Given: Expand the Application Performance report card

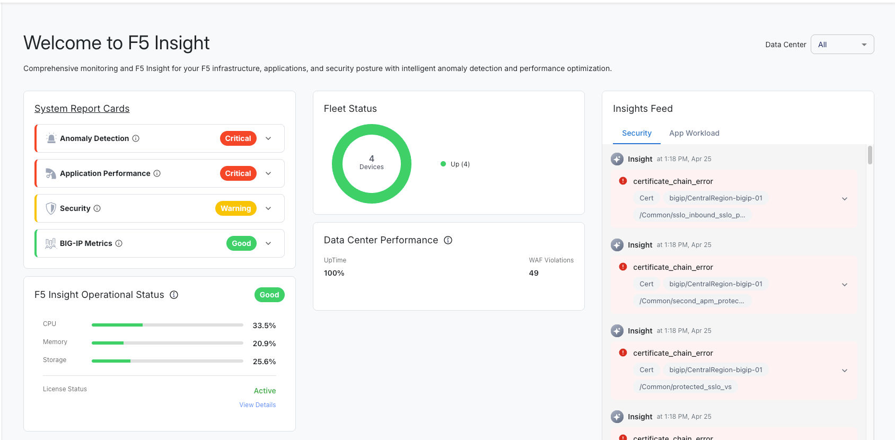Looking at the screenshot, I should point(268,173).
